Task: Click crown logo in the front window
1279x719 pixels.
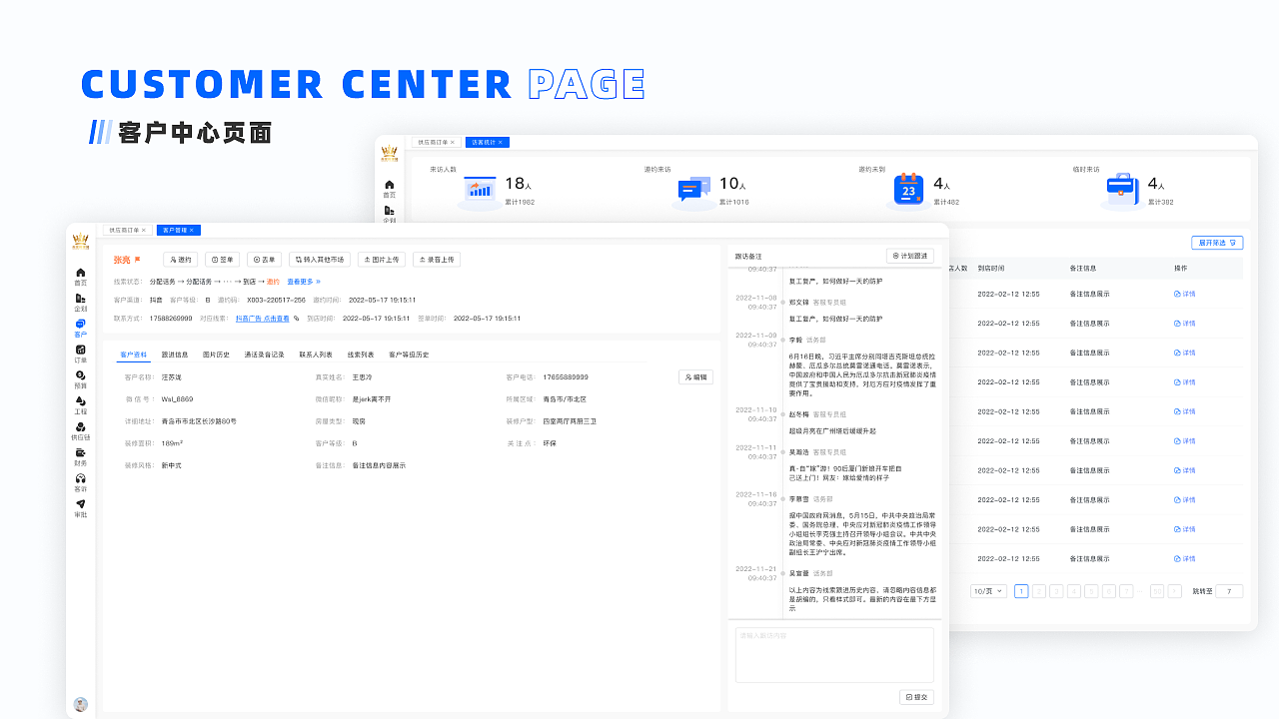Action: coord(81,241)
